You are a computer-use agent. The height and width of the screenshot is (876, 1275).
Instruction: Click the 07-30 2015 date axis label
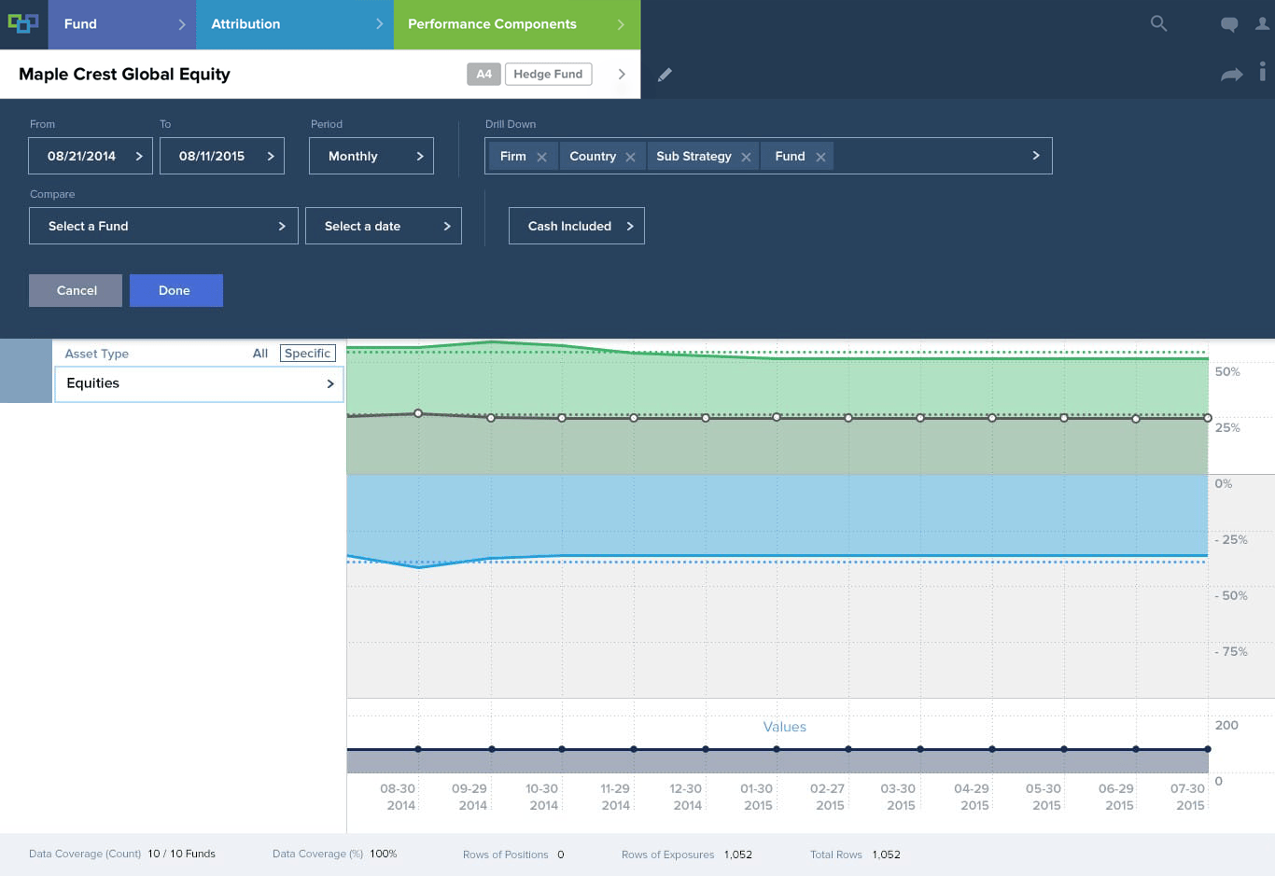pyautogui.click(x=1188, y=797)
